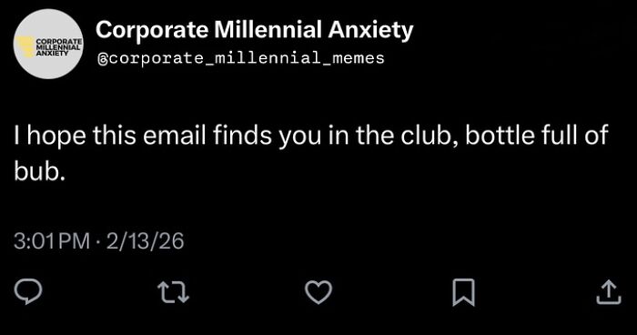Viewport: 637px width, 335px height.
Task: Click the word "club," in the post
Action: pyautogui.click(x=430, y=135)
